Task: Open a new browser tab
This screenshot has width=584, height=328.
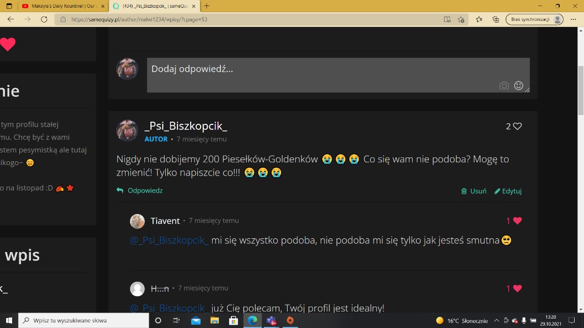Action: 207,6
